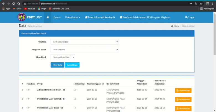Expand the Program Studi dropdown

coord(84,50)
